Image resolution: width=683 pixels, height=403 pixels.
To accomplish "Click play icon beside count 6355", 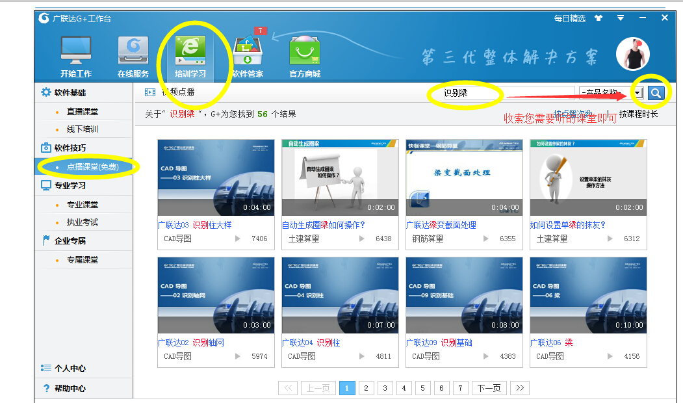I will 486,239.
